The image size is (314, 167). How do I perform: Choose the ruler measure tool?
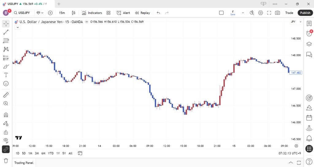6,95
